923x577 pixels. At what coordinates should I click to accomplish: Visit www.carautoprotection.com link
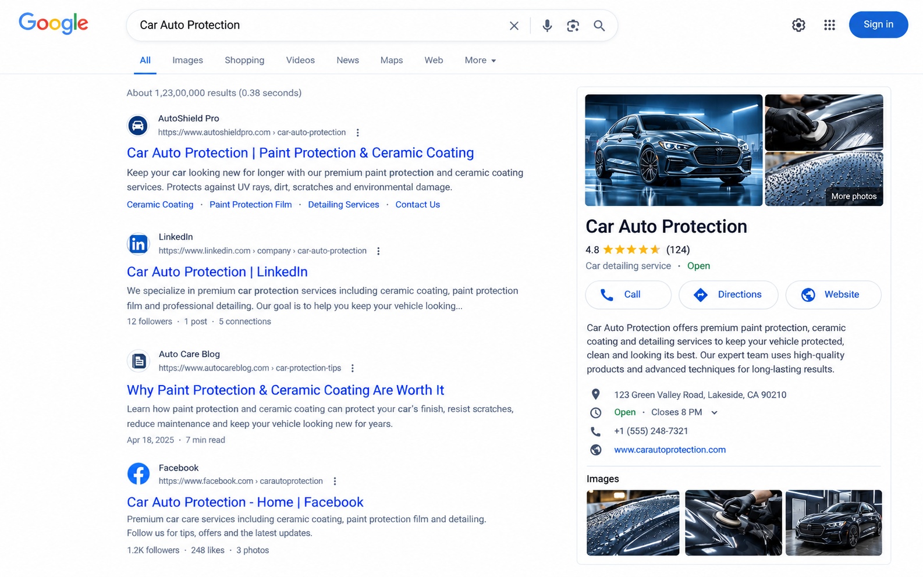pyautogui.click(x=670, y=450)
